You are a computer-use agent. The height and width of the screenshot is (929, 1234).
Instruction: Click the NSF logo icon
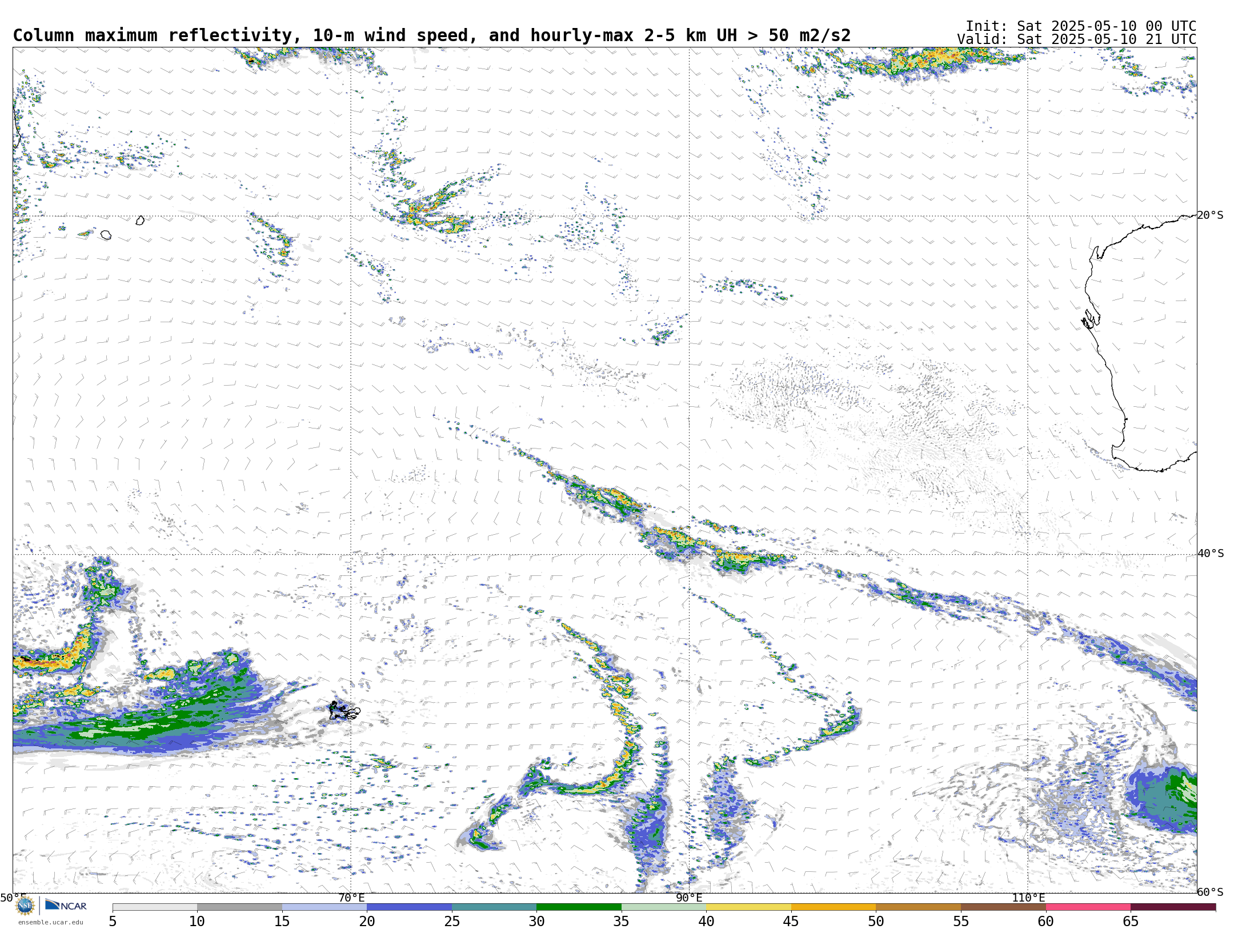coord(25,906)
